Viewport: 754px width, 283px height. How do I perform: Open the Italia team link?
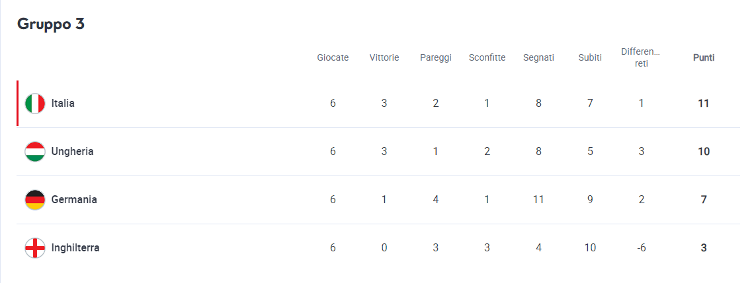[x=63, y=103]
